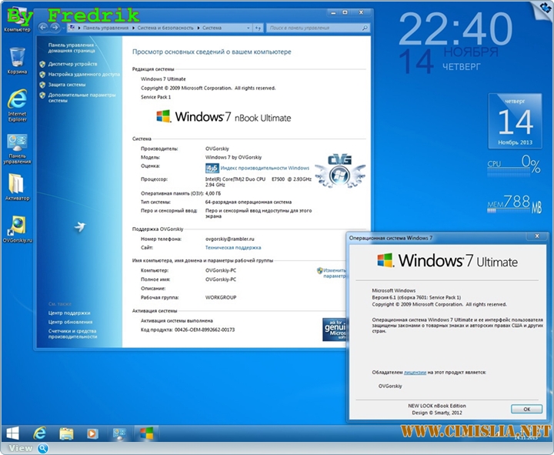The image size is (554, 455).
Task: Click the back navigation arrow
Action: click(x=43, y=27)
